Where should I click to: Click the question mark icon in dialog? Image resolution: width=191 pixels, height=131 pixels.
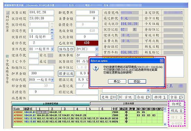tap(95, 69)
